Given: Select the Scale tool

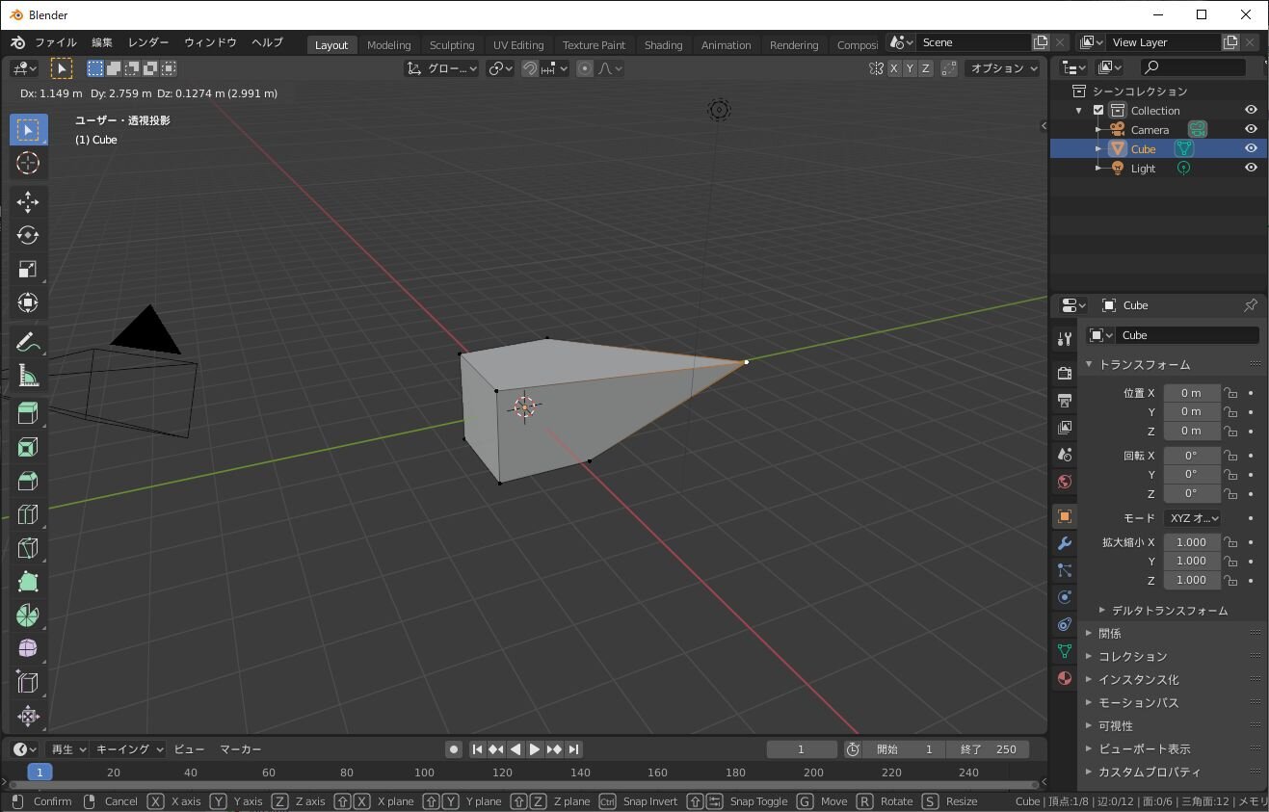Looking at the screenshot, I should coord(28,269).
